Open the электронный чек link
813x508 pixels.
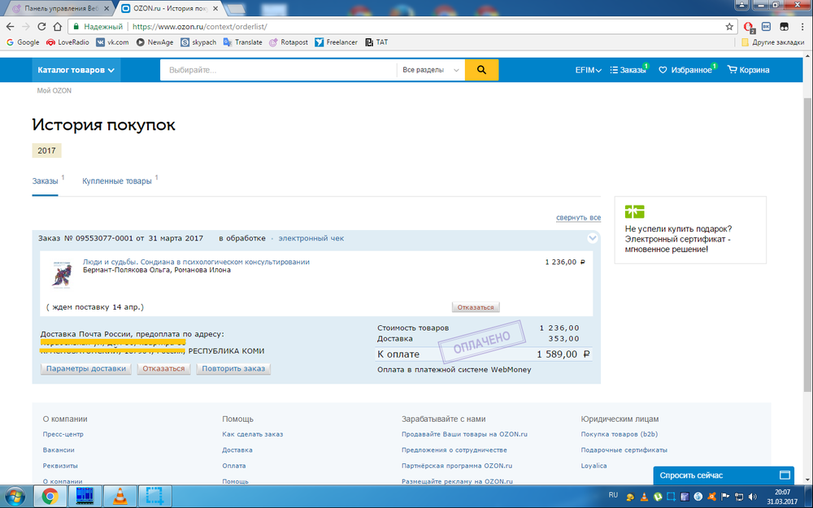coord(311,238)
